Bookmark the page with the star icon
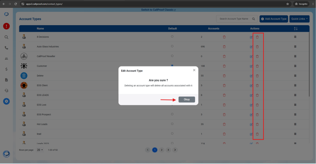The width and height of the screenshot is (316, 164). [288, 4]
